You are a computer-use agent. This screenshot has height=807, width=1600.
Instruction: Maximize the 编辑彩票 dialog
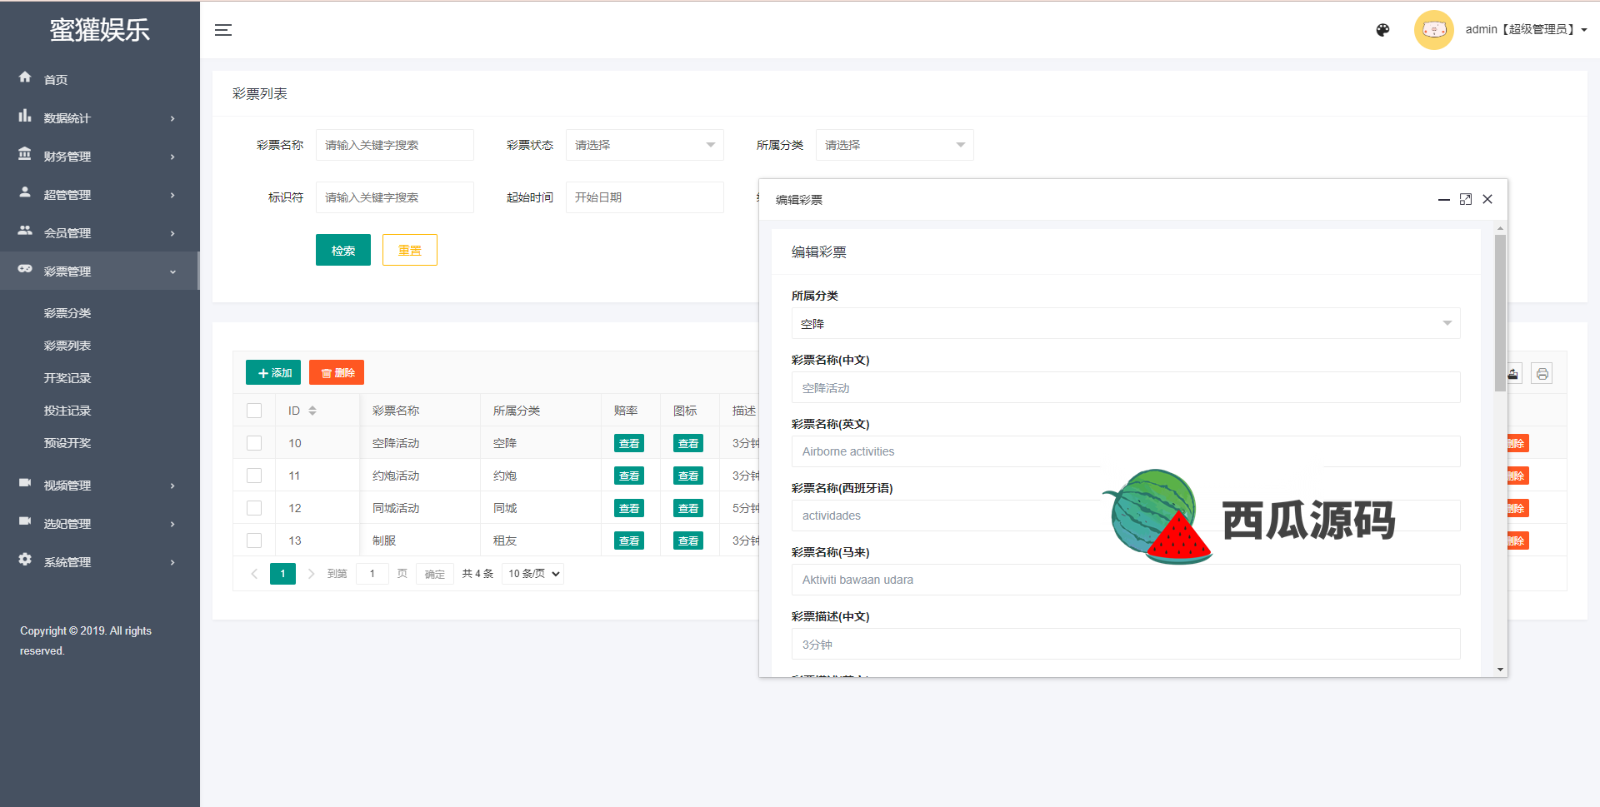(1466, 200)
